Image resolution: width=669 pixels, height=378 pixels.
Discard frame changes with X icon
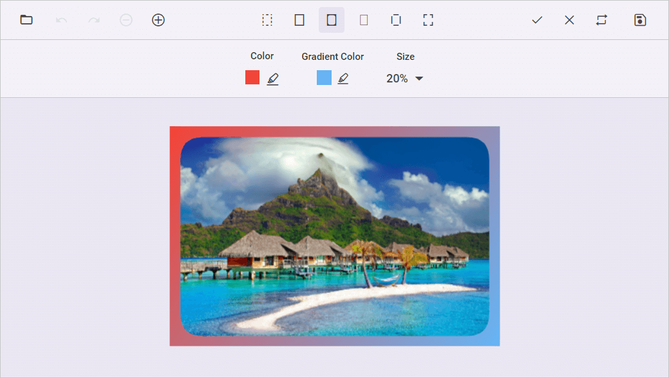pyautogui.click(x=569, y=20)
